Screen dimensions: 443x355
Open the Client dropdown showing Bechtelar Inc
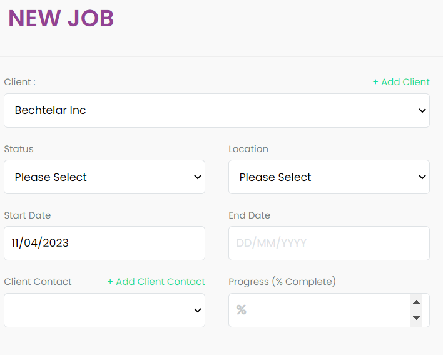click(x=216, y=111)
